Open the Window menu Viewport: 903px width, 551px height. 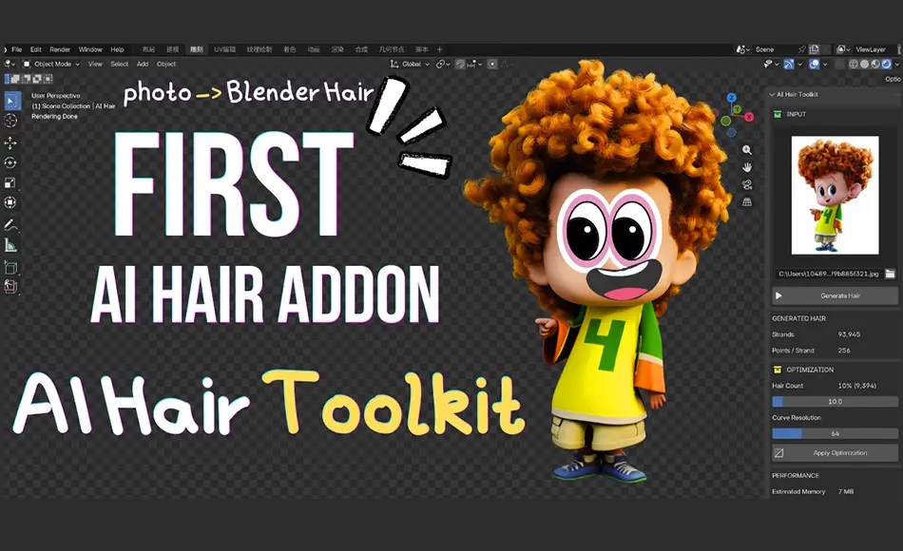(90, 49)
